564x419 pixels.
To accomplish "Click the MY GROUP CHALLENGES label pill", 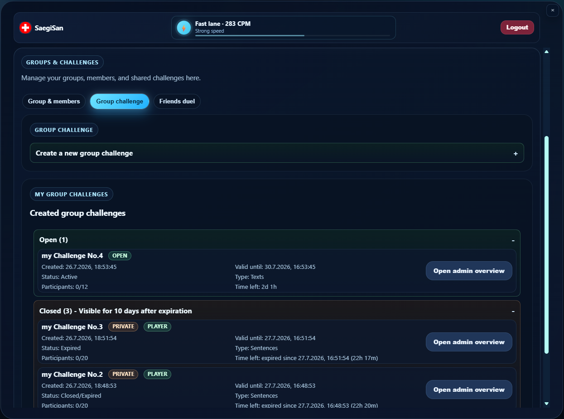I will tap(72, 194).
